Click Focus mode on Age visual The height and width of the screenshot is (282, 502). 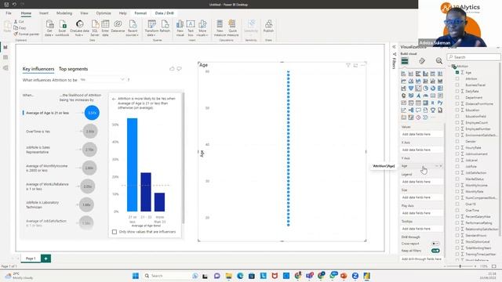(x=355, y=65)
